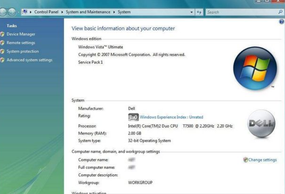Go to Control Panel breadcrumb item
Screen dimensions: 285x194
click(x=46, y=12)
